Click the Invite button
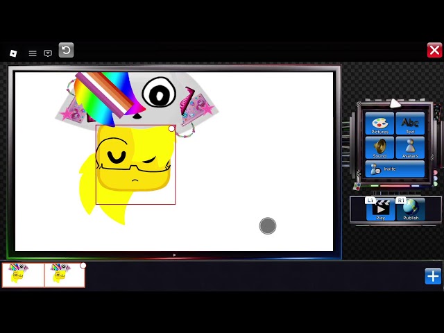The image size is (444, 333). click(395, 169)
